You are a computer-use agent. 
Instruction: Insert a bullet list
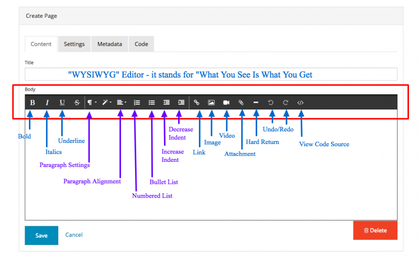[x=151, y=103]
